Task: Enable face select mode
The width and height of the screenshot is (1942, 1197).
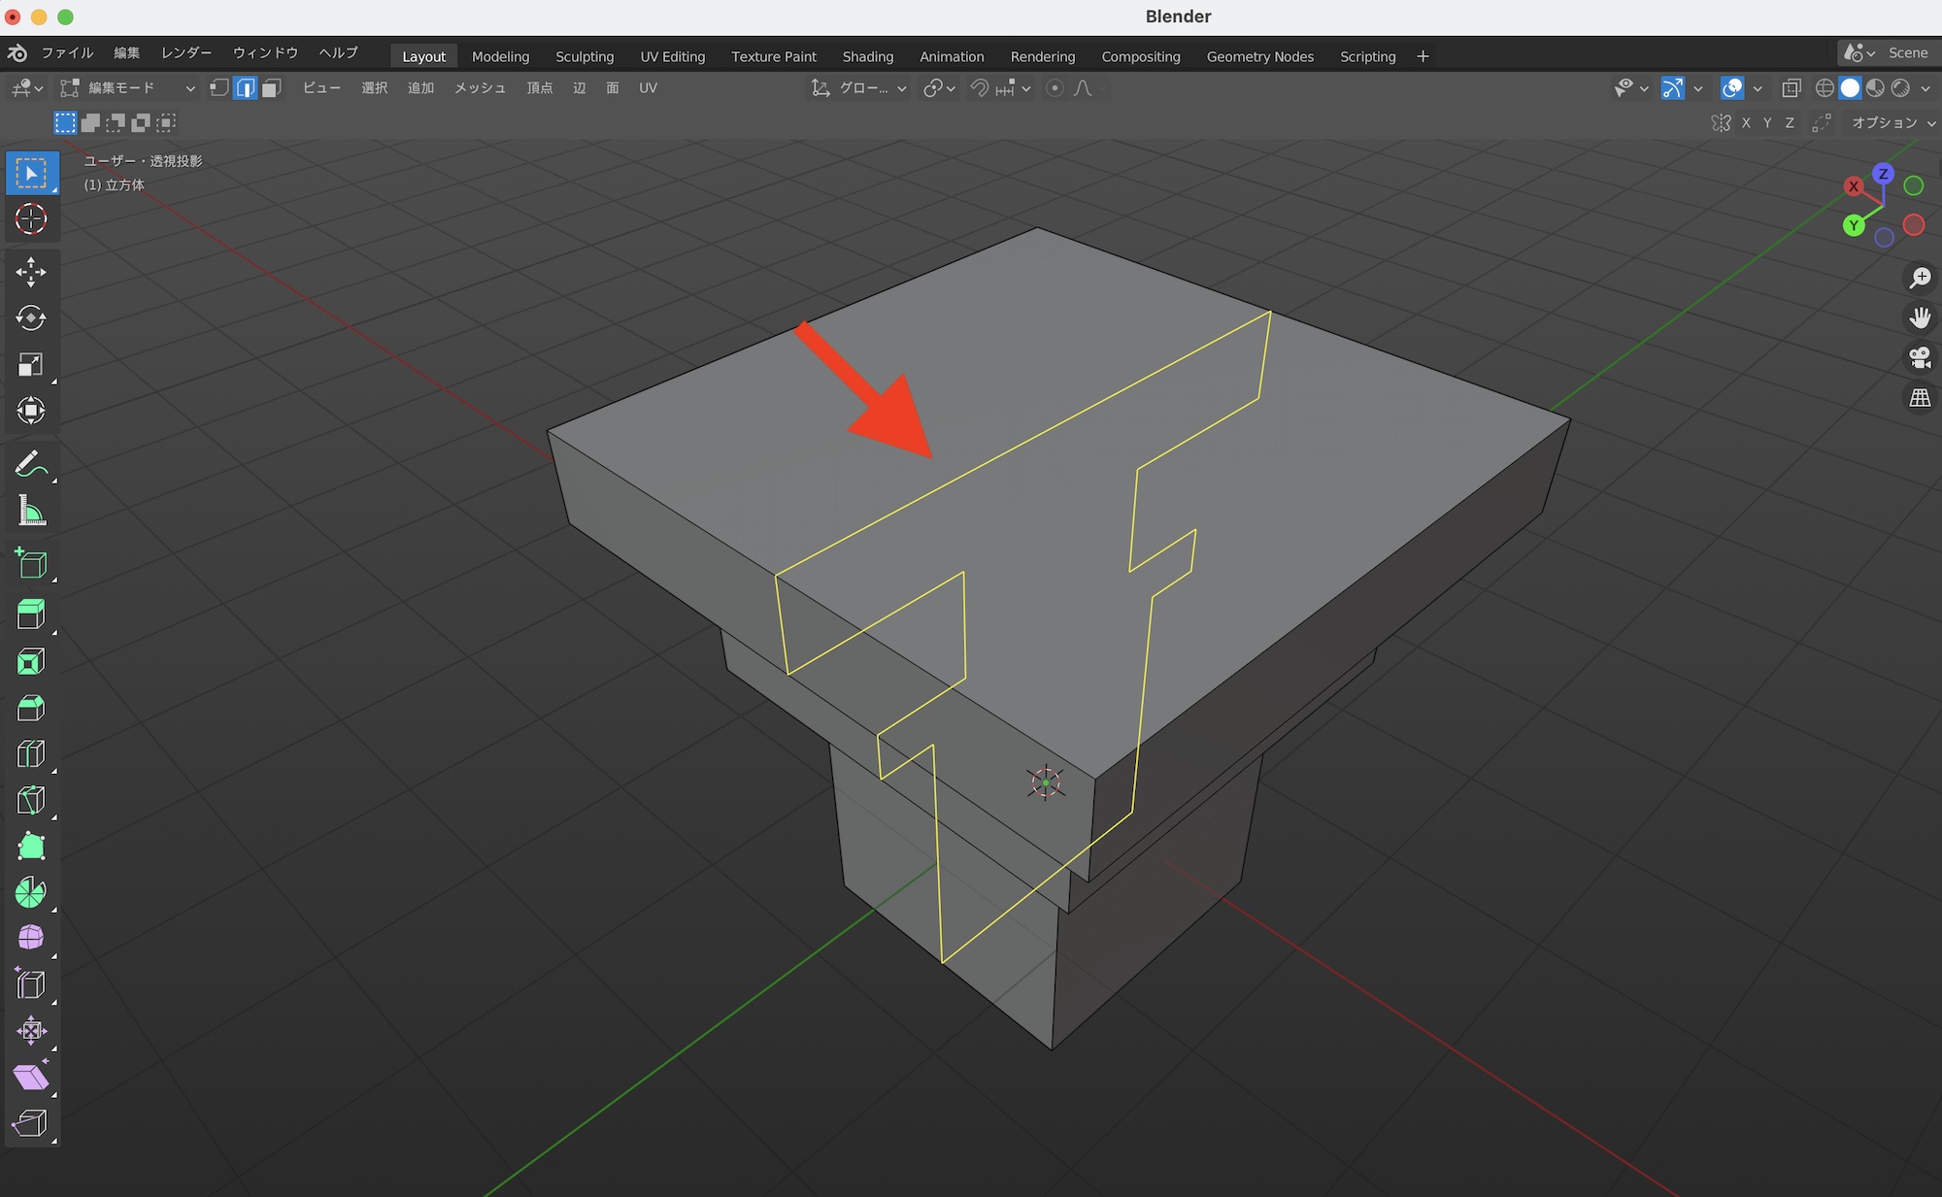Action: click(272, 88)
